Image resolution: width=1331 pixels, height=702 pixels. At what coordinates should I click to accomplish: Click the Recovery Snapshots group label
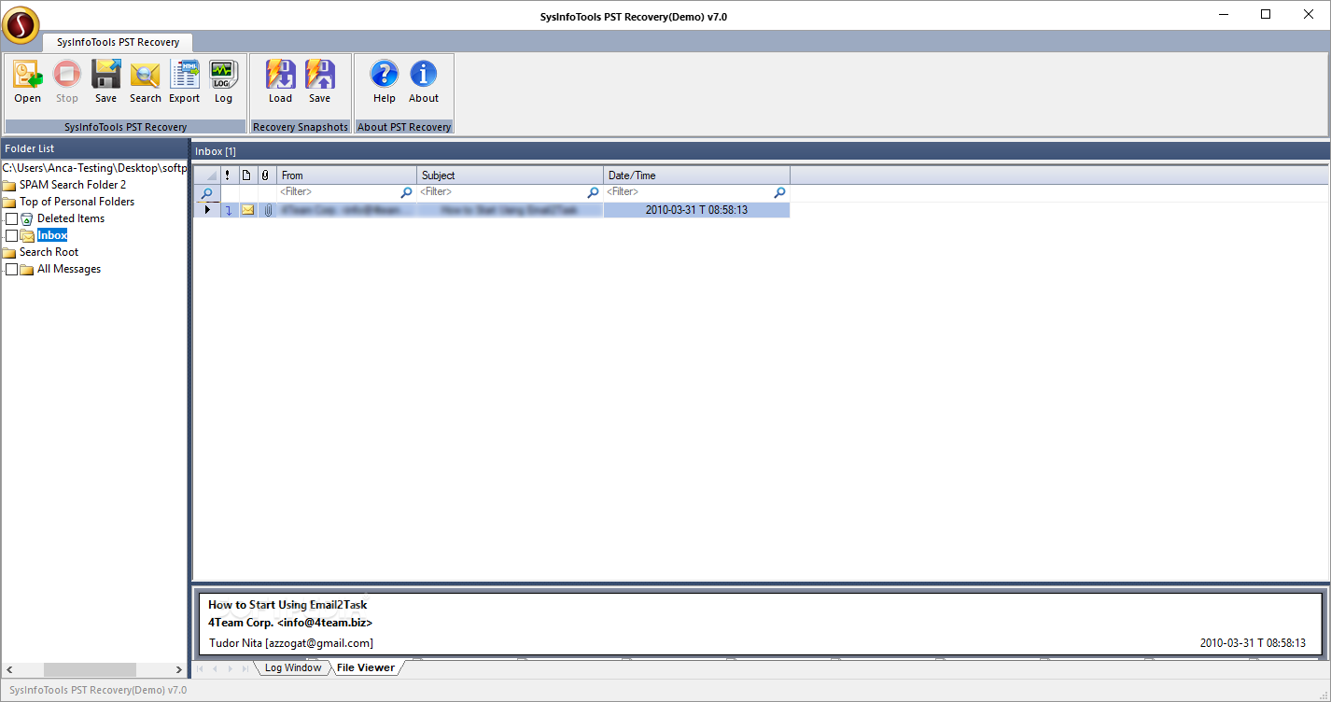pos(301,127)
